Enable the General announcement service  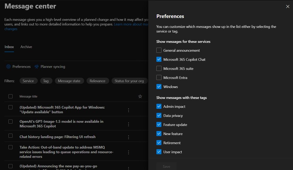tap(159, 50)
